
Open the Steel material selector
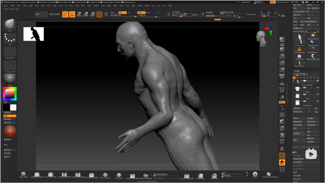10,80
